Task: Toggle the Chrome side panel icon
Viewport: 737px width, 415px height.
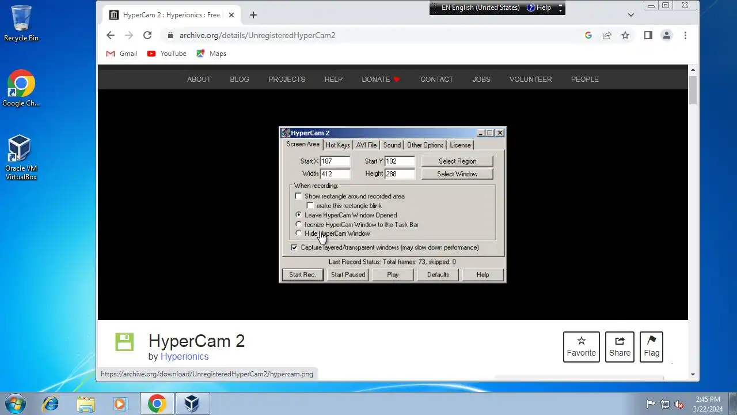Action: (648, 35)
